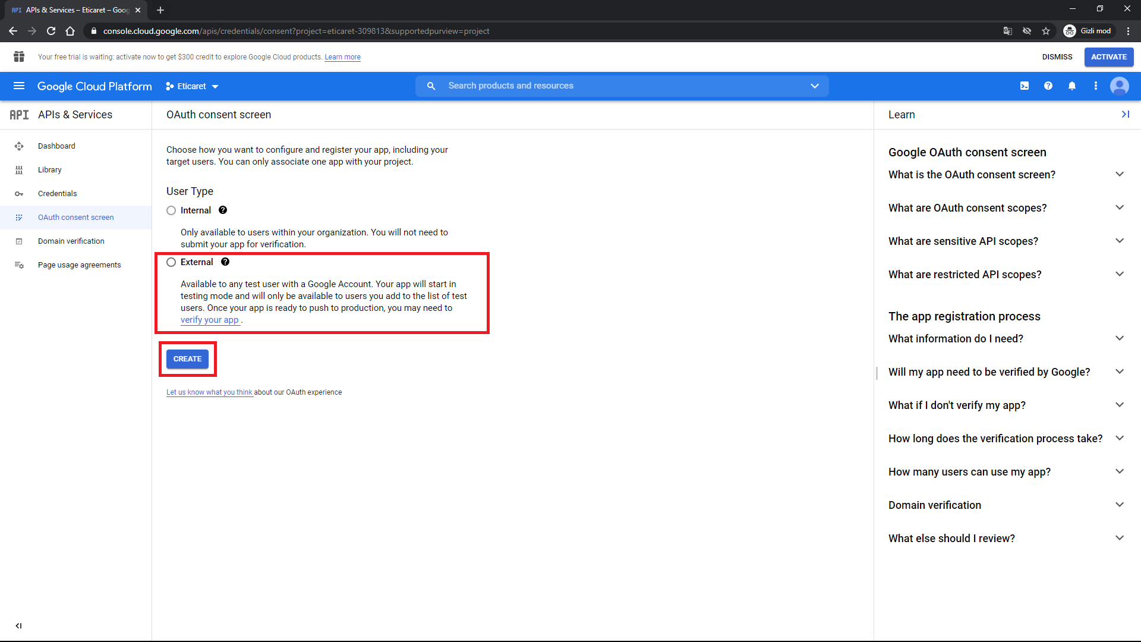This screenshot has width=1141, height=642.
Task: Expand 'What else should I review?'
Action: click(x=1120, y=538)
